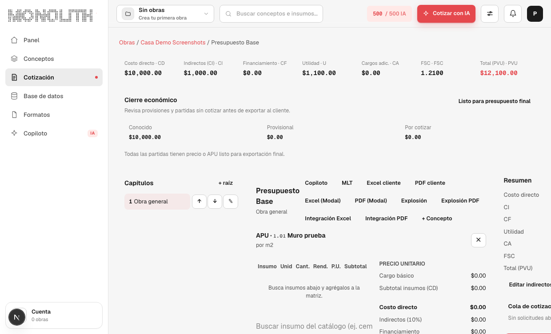Click PDF (Modal)
This screenshot has height=334, width=551.
pyautogui.click(x=371, y=201)
